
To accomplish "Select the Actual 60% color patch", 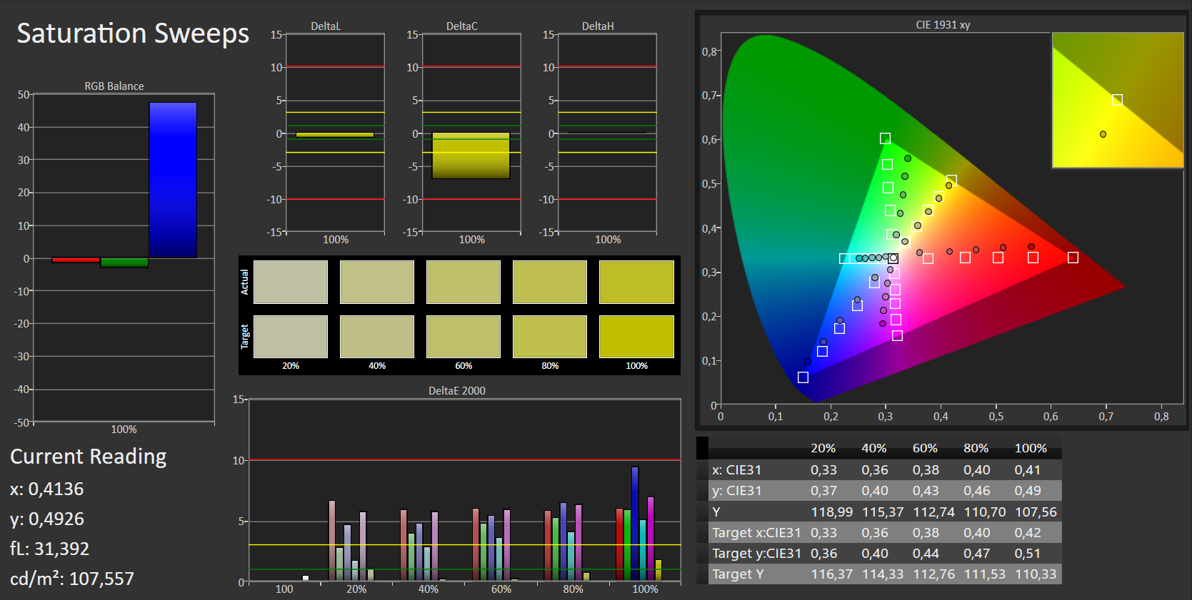I will click(464, 282).
